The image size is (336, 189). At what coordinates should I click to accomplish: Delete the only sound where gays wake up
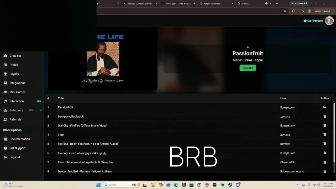point(325,153)
